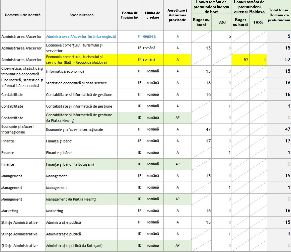Select 'Economie și afaceri internaționale' specialization cell

point(82,129)
